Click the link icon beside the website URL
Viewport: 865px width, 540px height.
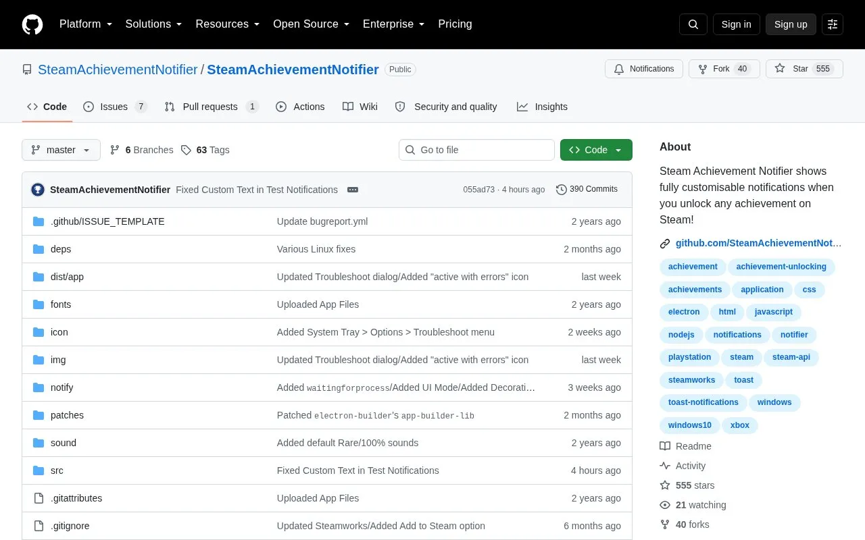pyautogui.click(x=665, y=243)
